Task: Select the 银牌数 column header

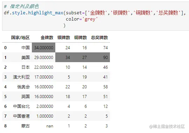Action: coord(64,37)
